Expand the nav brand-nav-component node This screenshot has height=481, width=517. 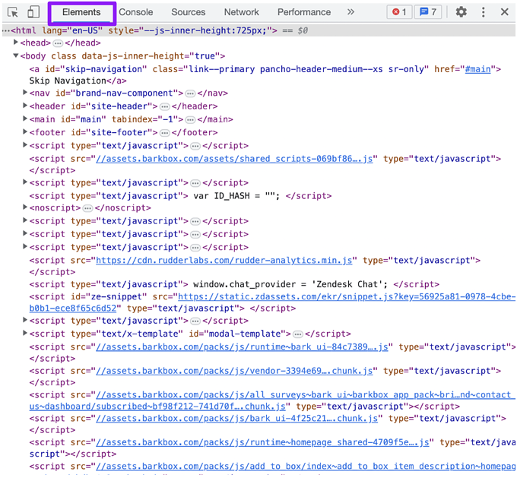pos(25,93)
